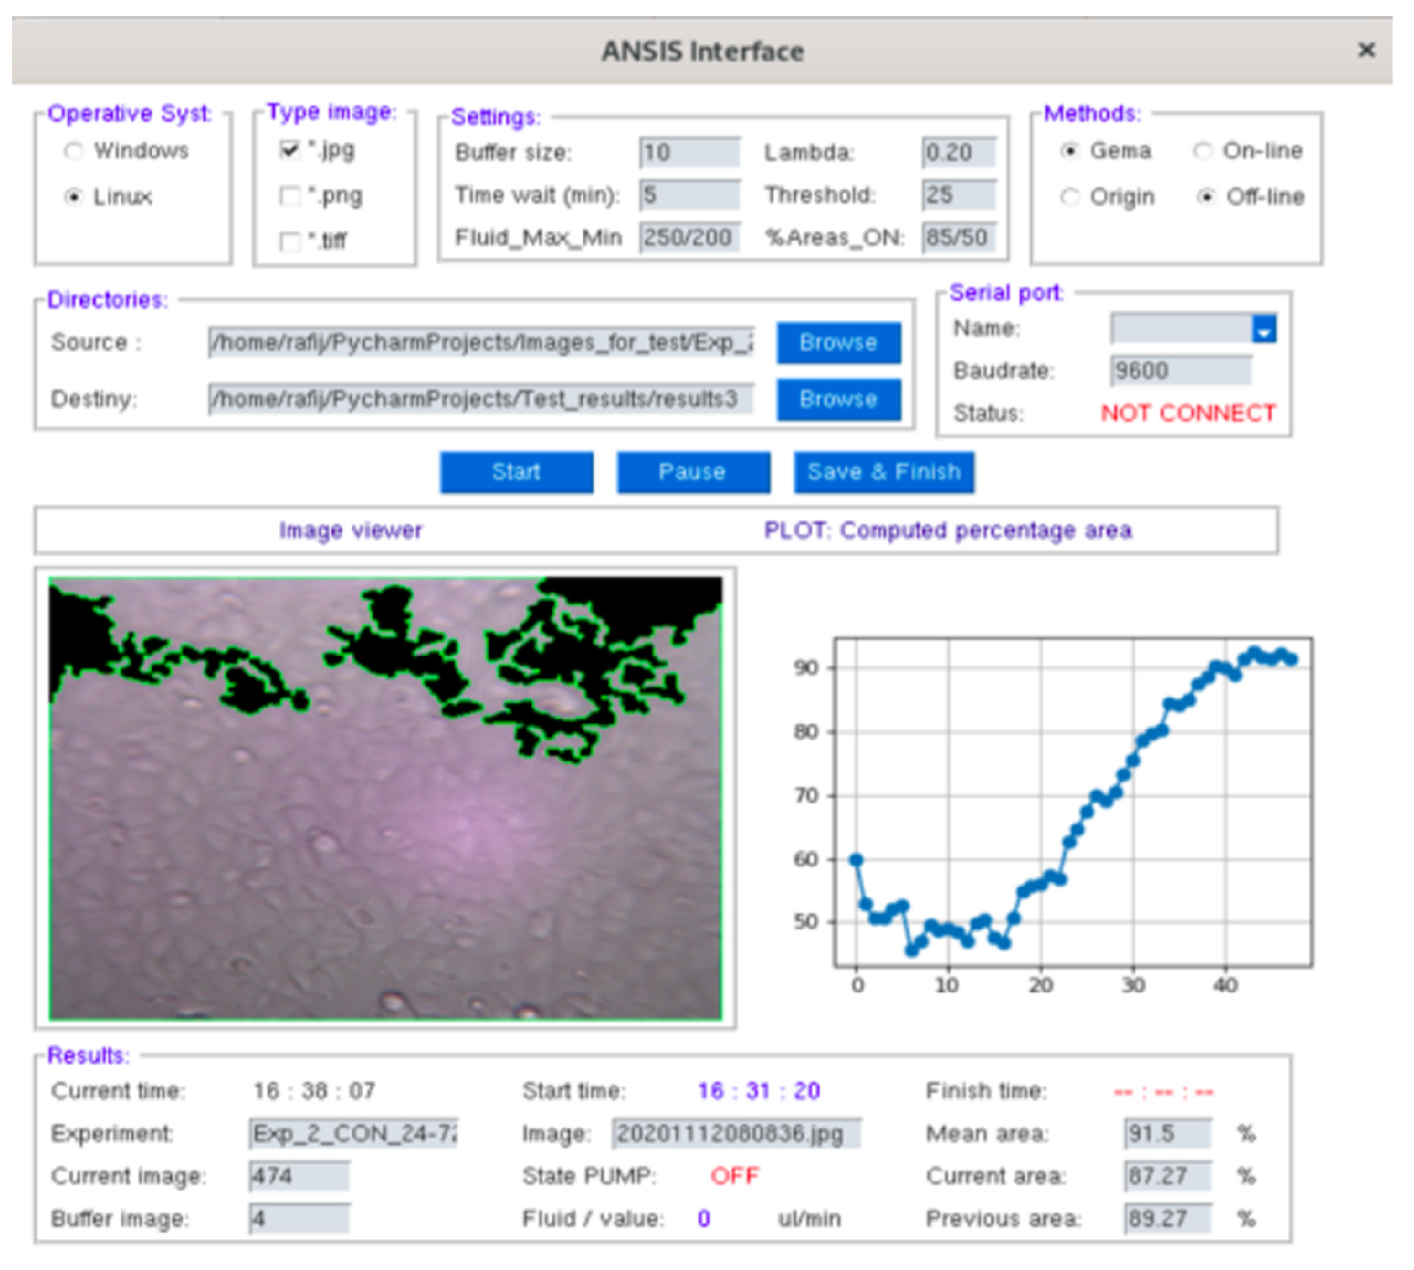
Task: Click the segmented cell image in viewer
Action: (x=385, y=798)
